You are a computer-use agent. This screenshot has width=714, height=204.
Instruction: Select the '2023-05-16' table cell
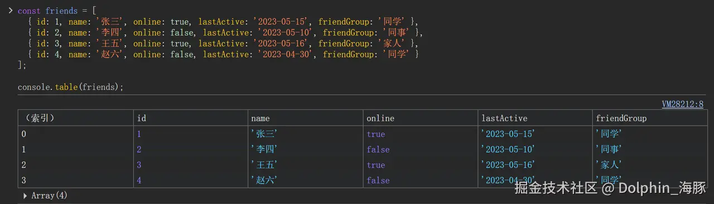(x=535, y=165)
